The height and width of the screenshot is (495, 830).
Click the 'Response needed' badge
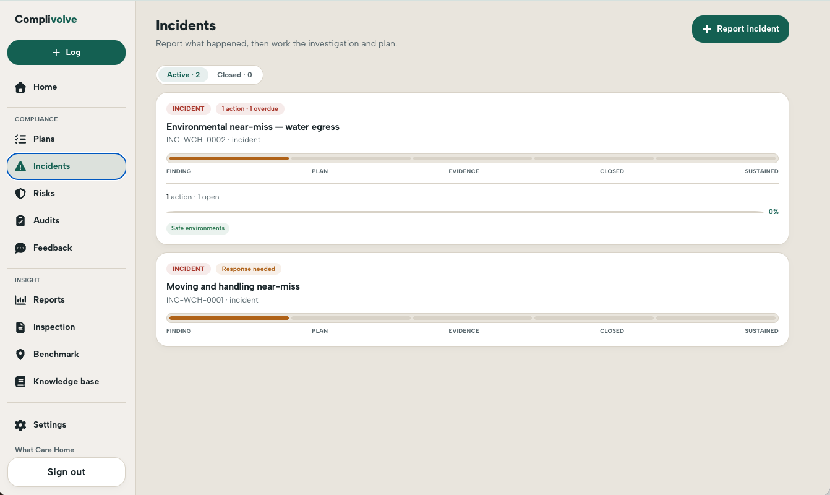click(x=249, y=269)
